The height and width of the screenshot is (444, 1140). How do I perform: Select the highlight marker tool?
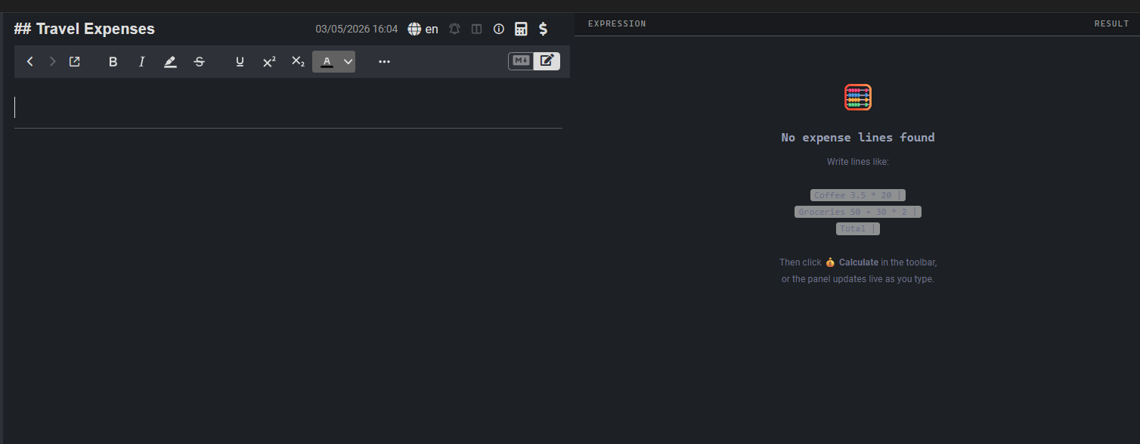(x=170, y=61)
